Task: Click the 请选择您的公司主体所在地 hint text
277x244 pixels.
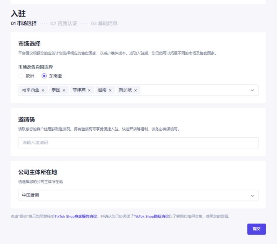Action: [40, 182]
